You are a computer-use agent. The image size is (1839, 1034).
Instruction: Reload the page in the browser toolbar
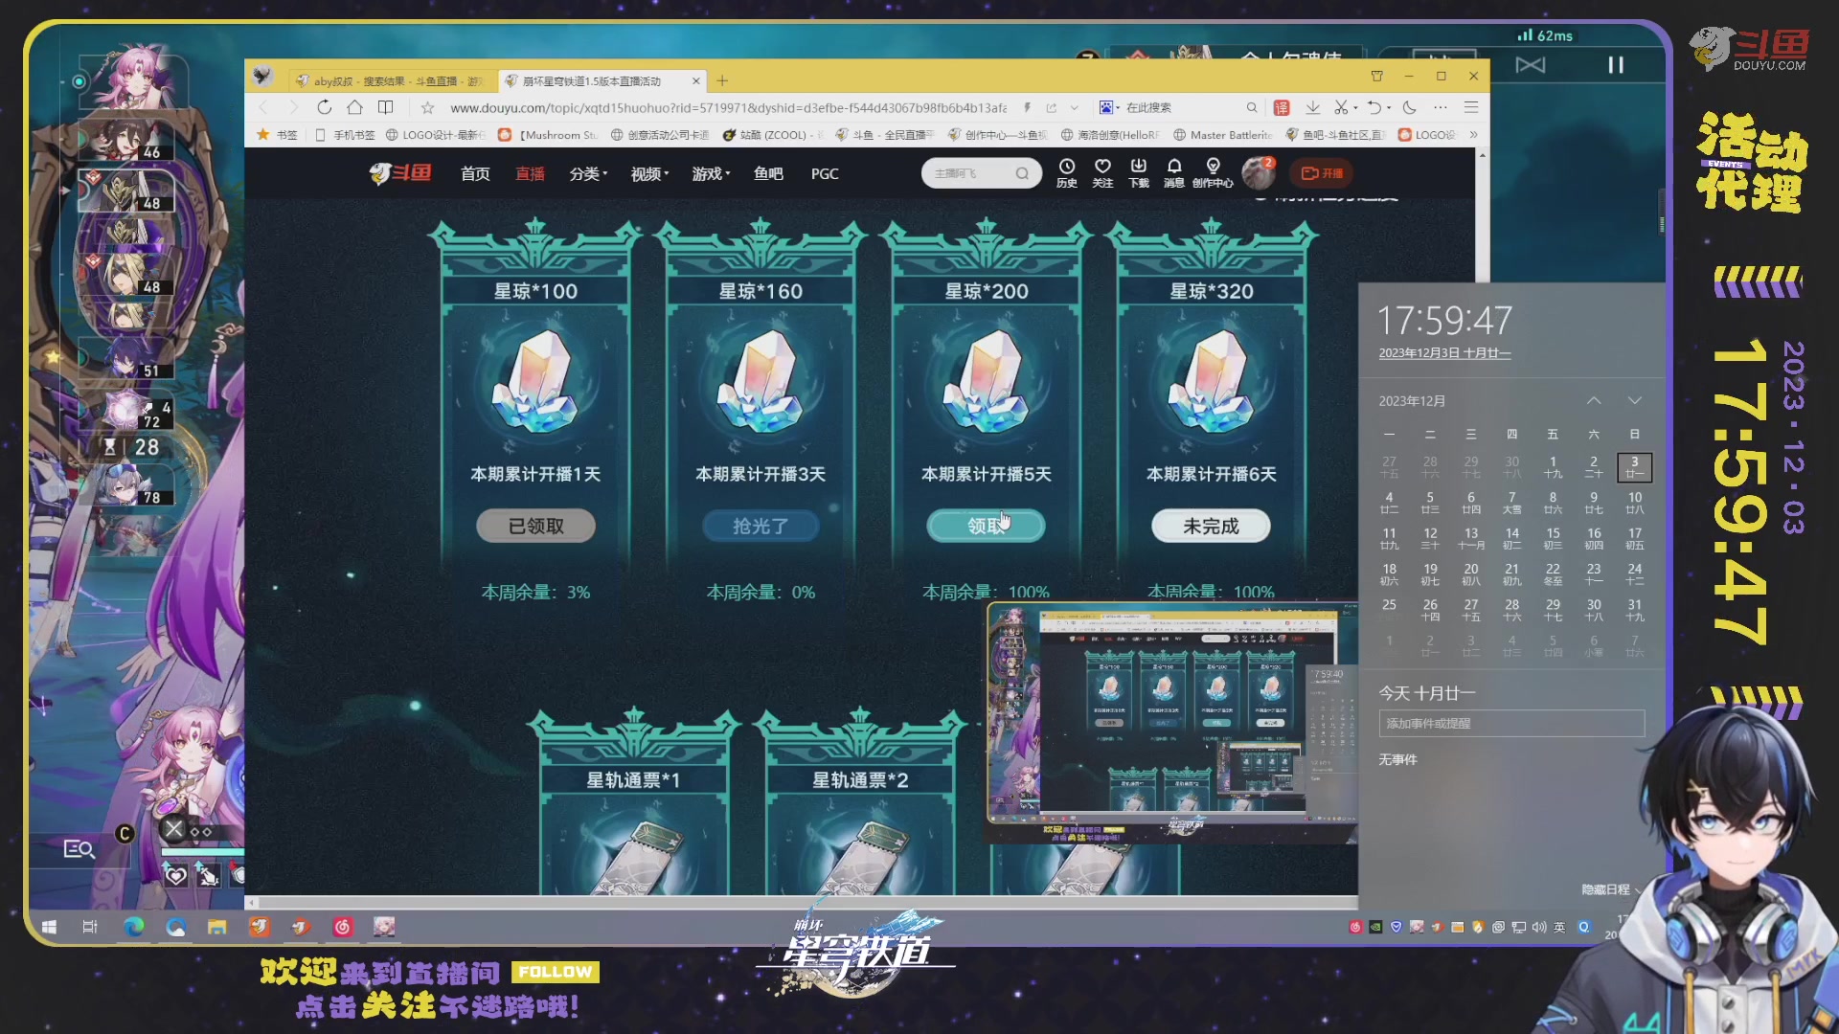pos(324,107)
